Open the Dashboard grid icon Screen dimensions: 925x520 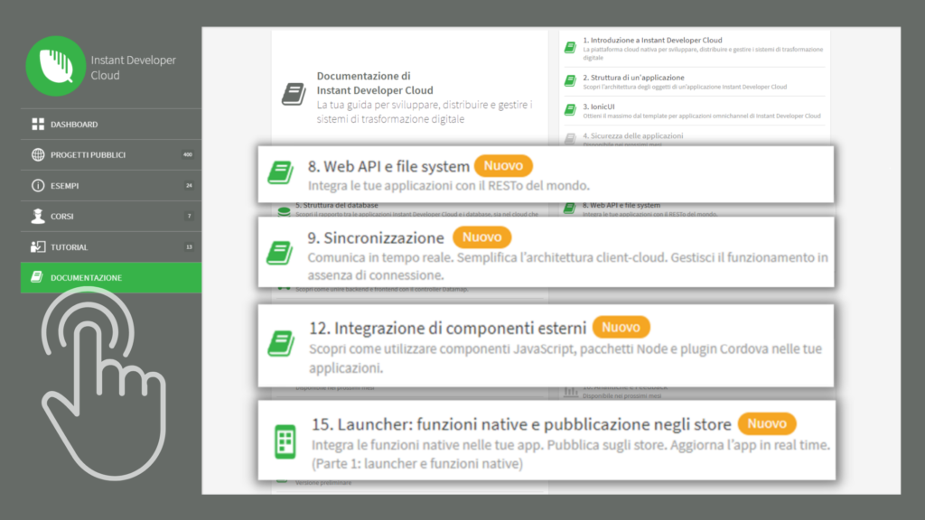click(x=38, y=124)
